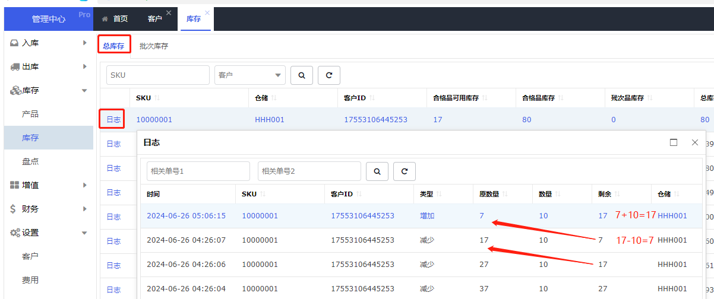This screenshot has width=714, height=299.
Task: Focus the 相关单号1 input field
Action: click(198, 171)
